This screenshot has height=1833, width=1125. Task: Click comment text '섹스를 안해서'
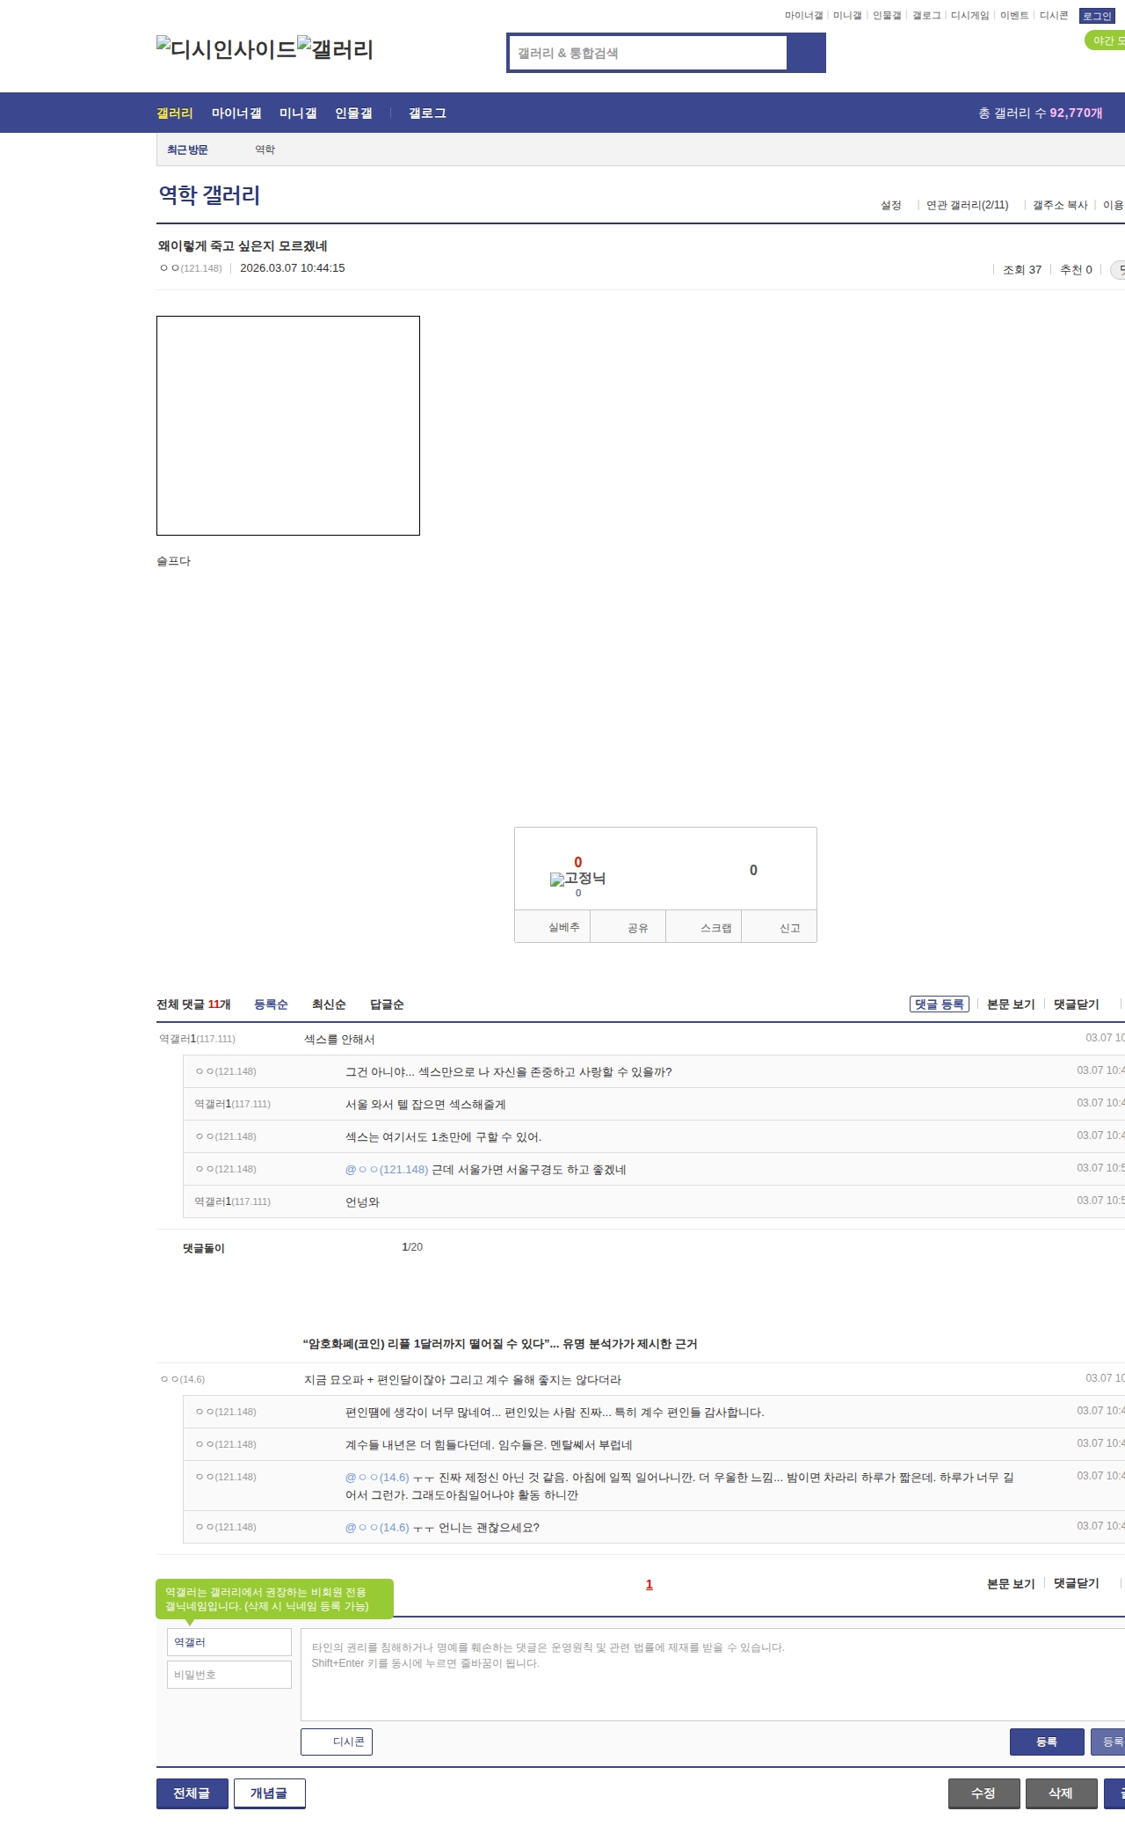pyautogui.click(x=339, y=1039)
